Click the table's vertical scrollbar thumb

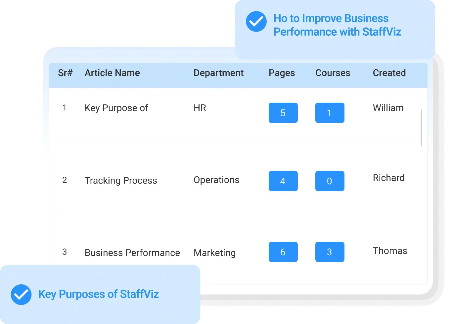(421, 128)
